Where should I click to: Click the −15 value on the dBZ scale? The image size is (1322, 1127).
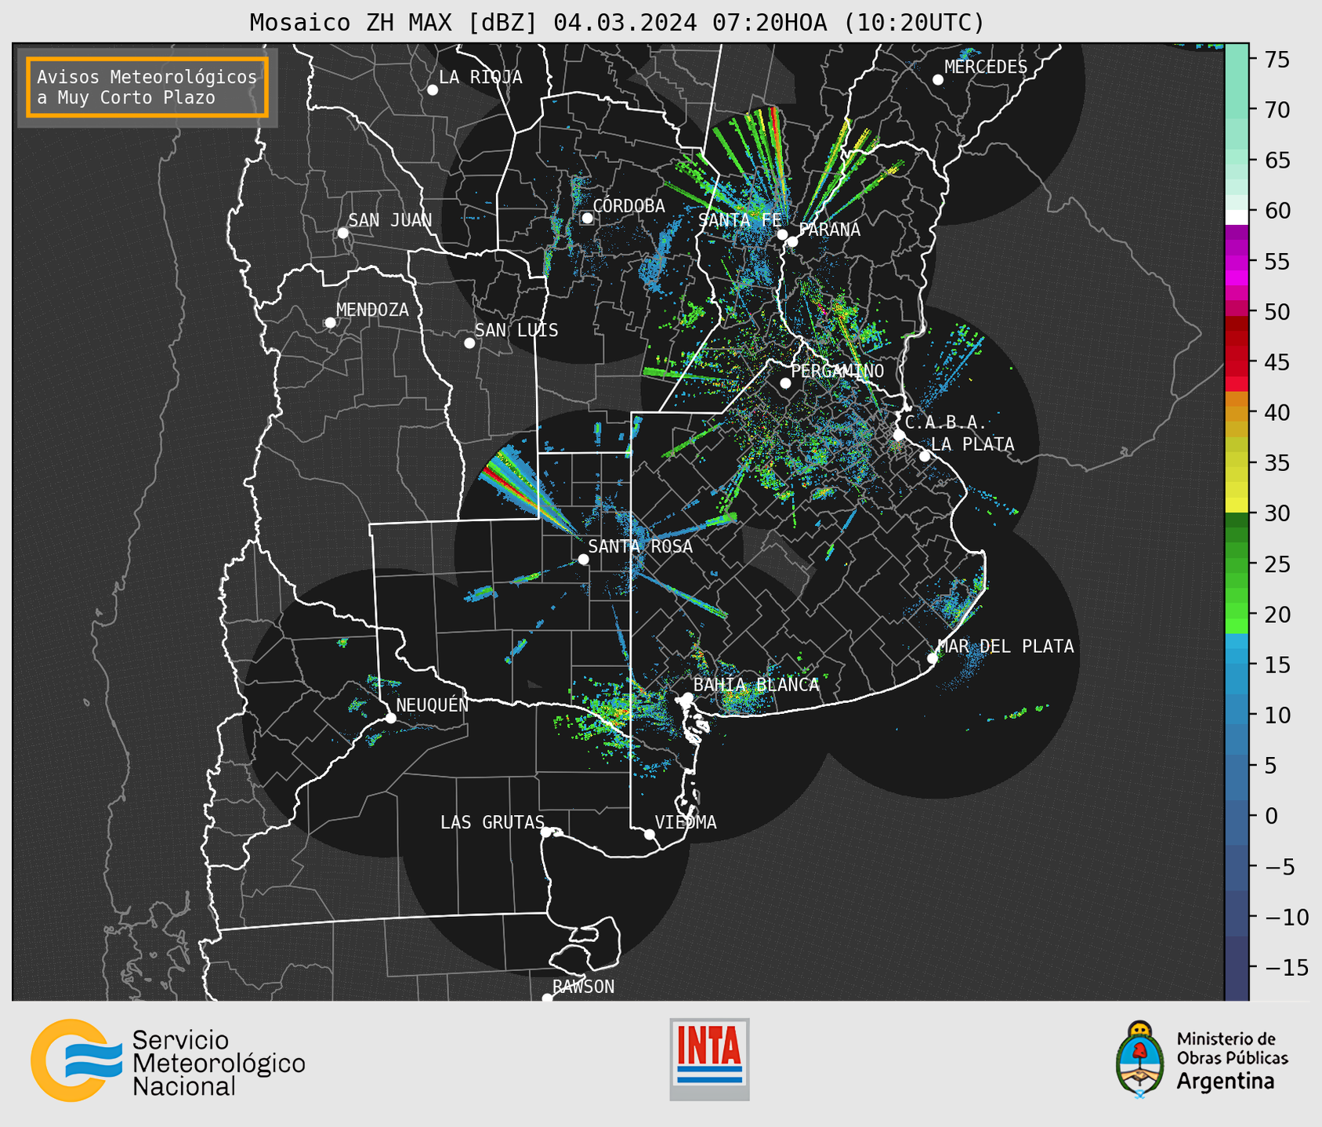coord(1285,967)
